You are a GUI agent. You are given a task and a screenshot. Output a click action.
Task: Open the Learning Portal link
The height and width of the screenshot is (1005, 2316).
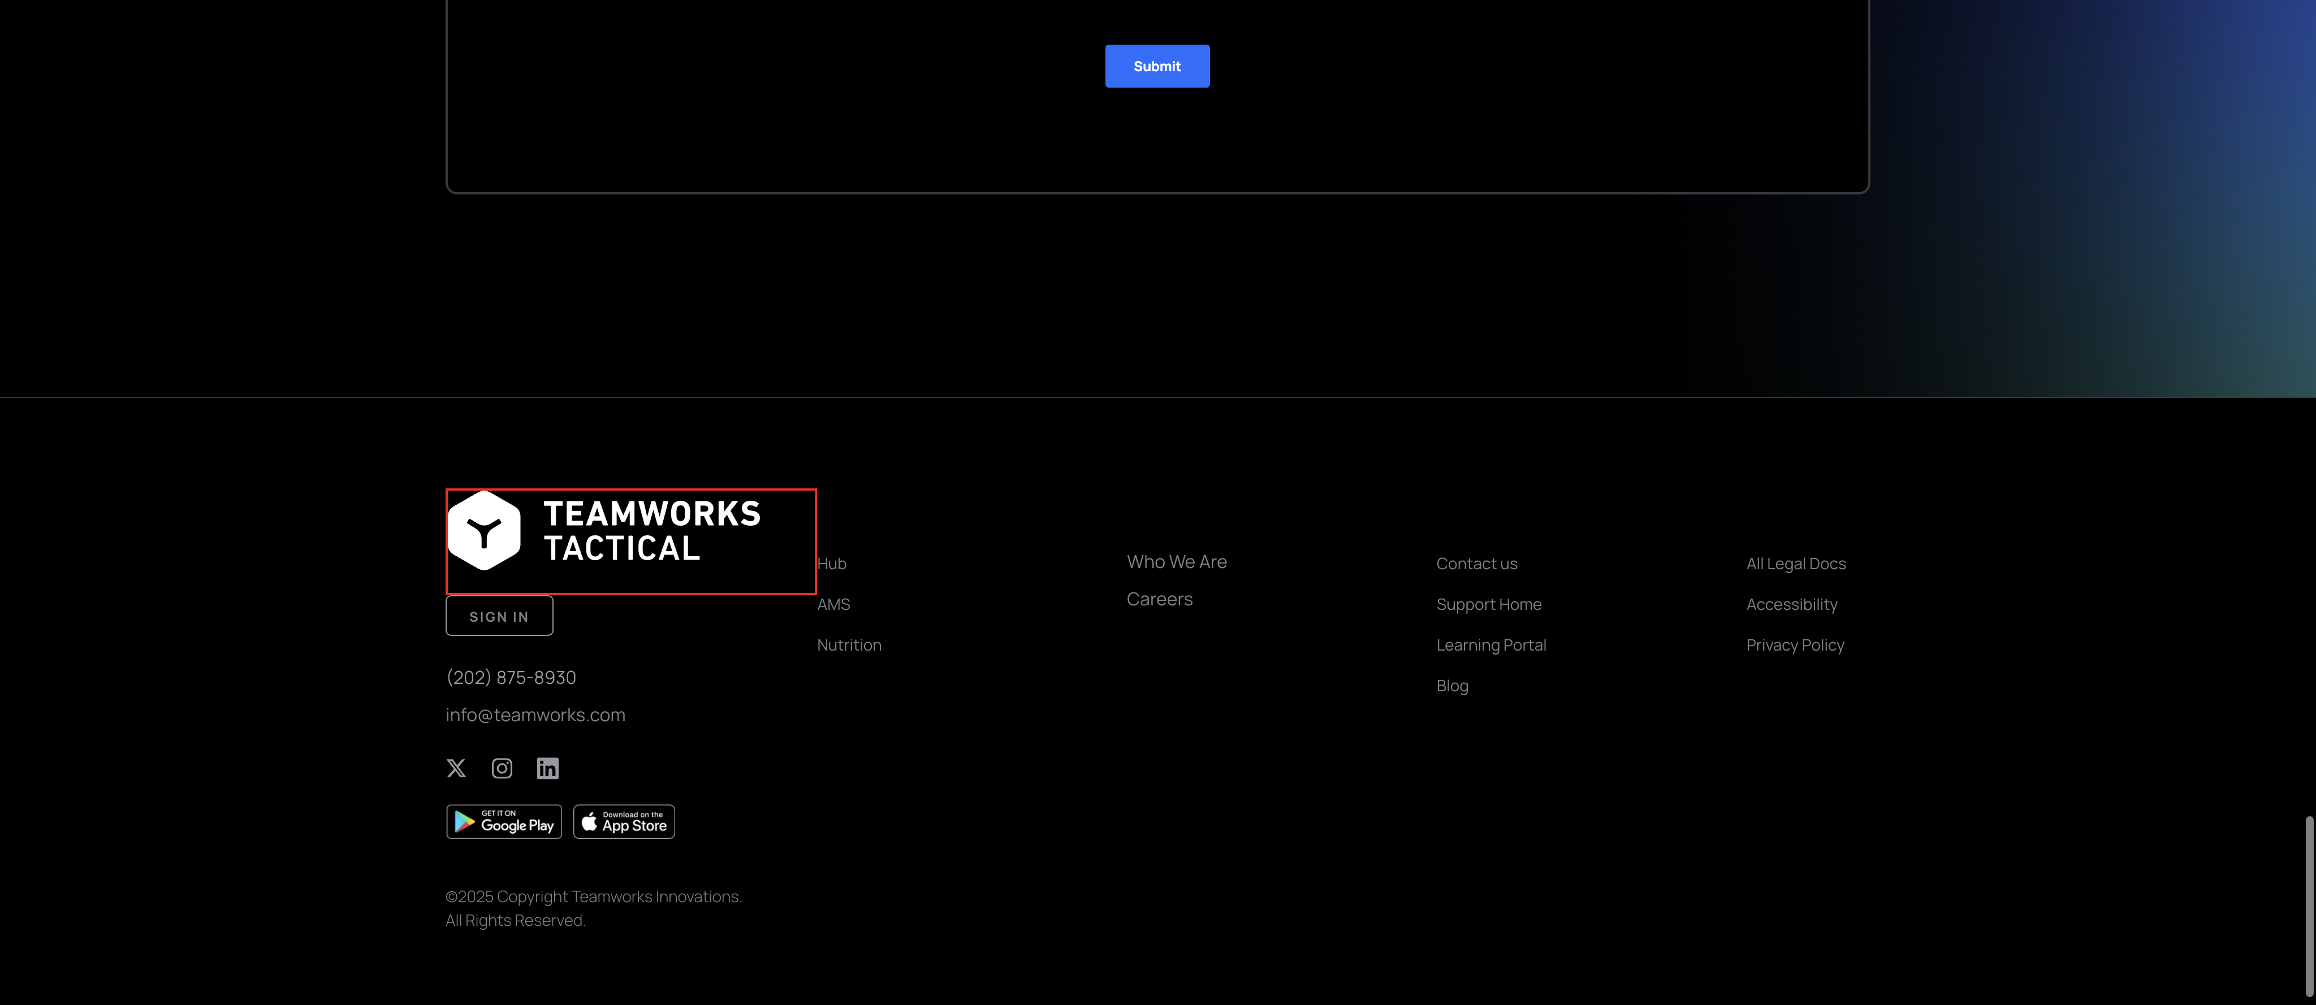(x=1490, y=644)
